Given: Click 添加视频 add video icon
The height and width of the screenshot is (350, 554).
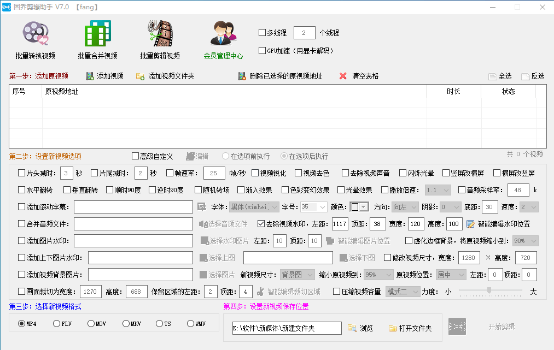Looking at the screenshot, I should 90,76.
